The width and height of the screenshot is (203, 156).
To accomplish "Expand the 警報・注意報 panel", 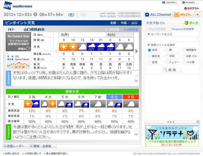I will [x=43, y=146].
